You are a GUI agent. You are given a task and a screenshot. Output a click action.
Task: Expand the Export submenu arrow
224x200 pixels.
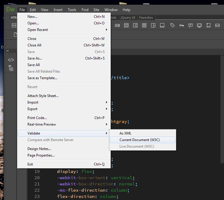click(107, 109)
